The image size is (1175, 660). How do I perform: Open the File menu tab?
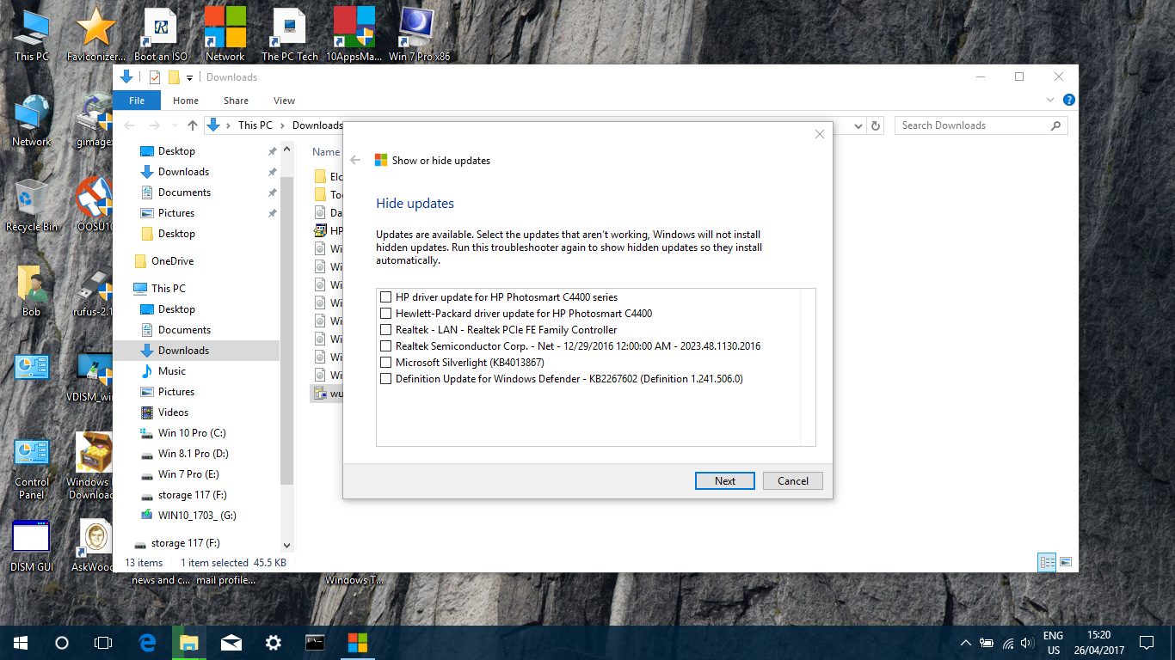click(x=136, y=101)
